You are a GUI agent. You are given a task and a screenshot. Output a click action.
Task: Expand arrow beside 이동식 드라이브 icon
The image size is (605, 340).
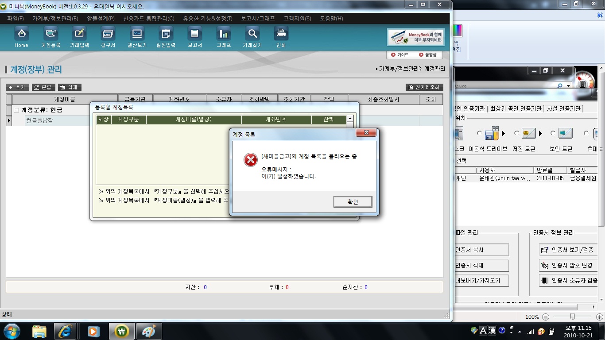click(503, 134)
